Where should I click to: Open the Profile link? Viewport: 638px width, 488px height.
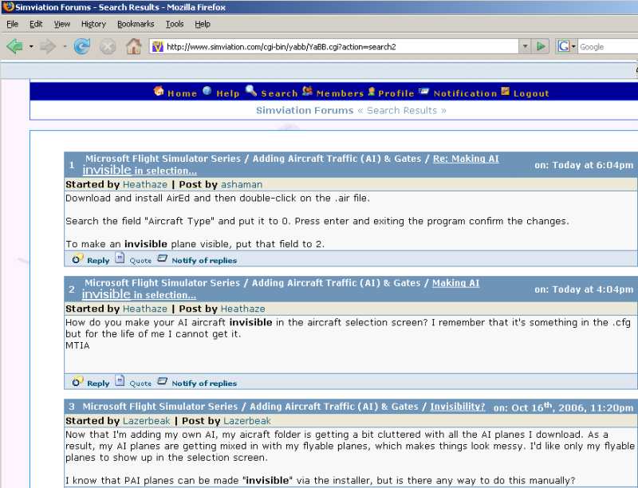point(396,93)
